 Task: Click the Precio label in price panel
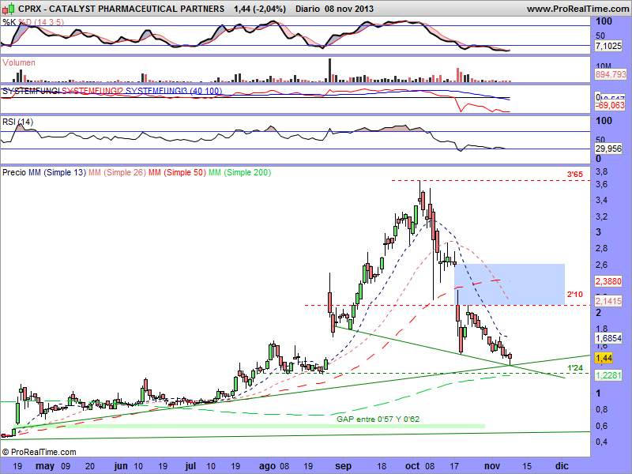pyautogui.click(x=14, y=172)
